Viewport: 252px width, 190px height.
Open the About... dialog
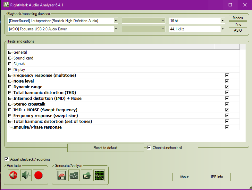point(186,177)
